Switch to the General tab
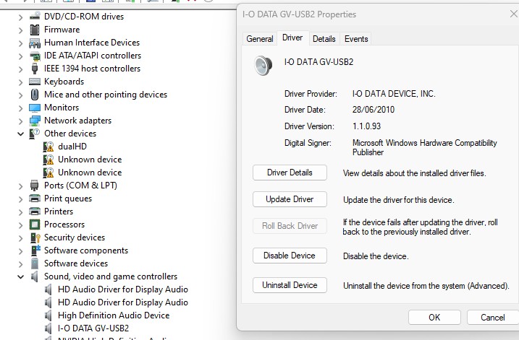The image size is (519, 340). click(259, 39)
